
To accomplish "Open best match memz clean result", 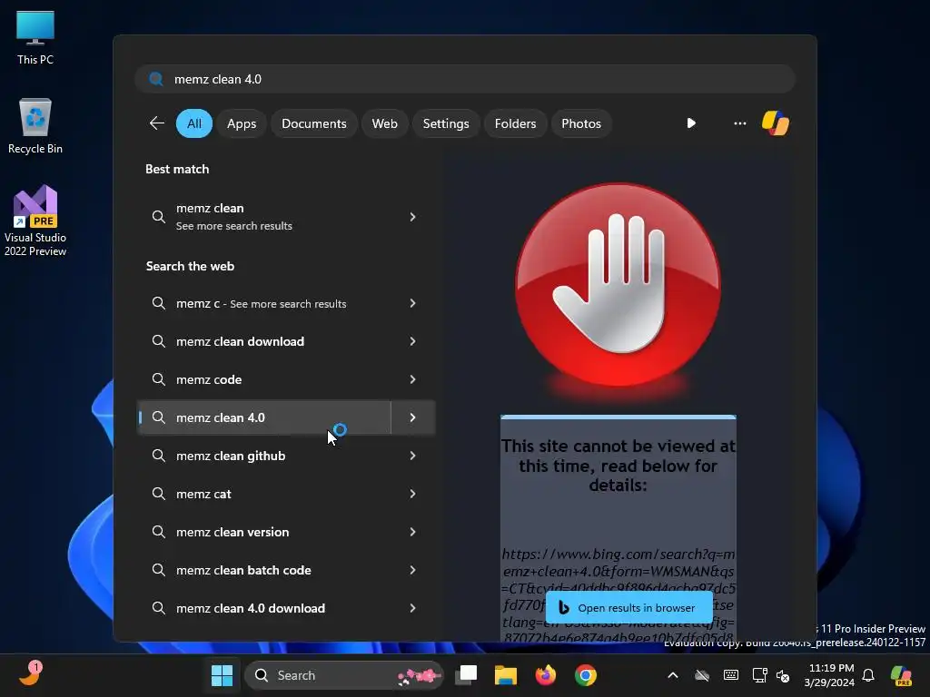I will pos(263,217).
